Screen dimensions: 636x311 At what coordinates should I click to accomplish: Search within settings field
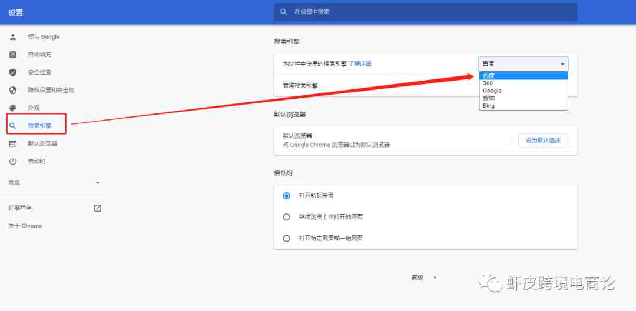point(426,12)
